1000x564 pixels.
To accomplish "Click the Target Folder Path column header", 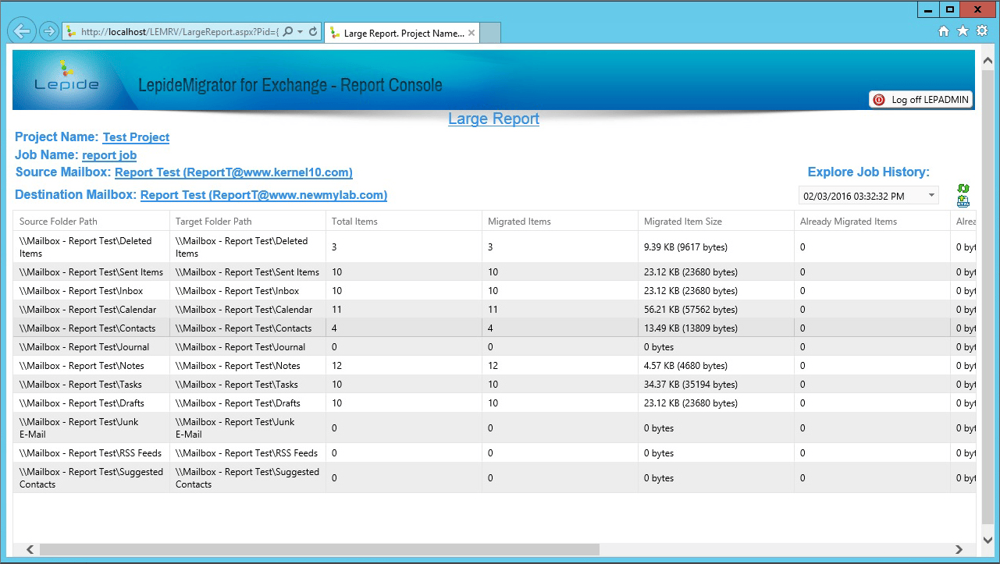I will 247,222.
